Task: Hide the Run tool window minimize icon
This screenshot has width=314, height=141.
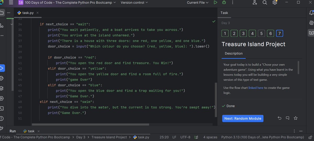Action: [301, 131]
